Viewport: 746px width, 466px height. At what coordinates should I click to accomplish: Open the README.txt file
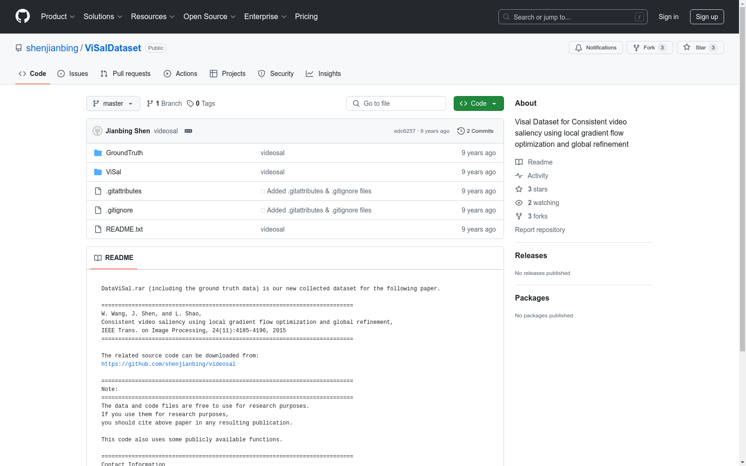point(124,229)
